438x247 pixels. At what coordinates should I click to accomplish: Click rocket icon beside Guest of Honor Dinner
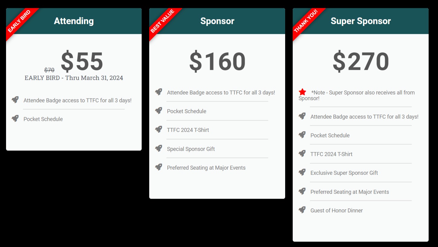(x=302, y=210)
